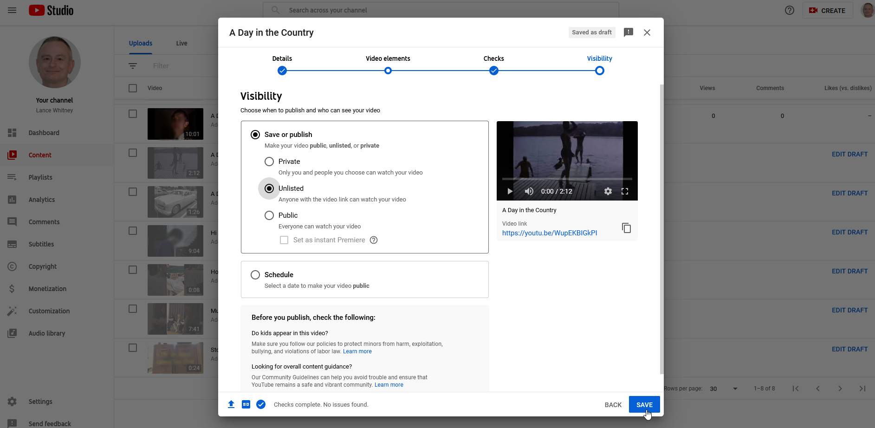Open the hamburger navigation menu

click(x=12, y=10)
